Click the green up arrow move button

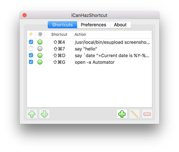coord(32,114)
